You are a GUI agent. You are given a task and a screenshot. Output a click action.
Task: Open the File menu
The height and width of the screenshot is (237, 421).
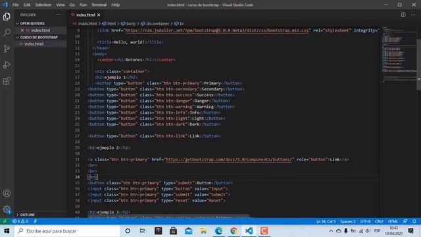(x=16, y=5)
